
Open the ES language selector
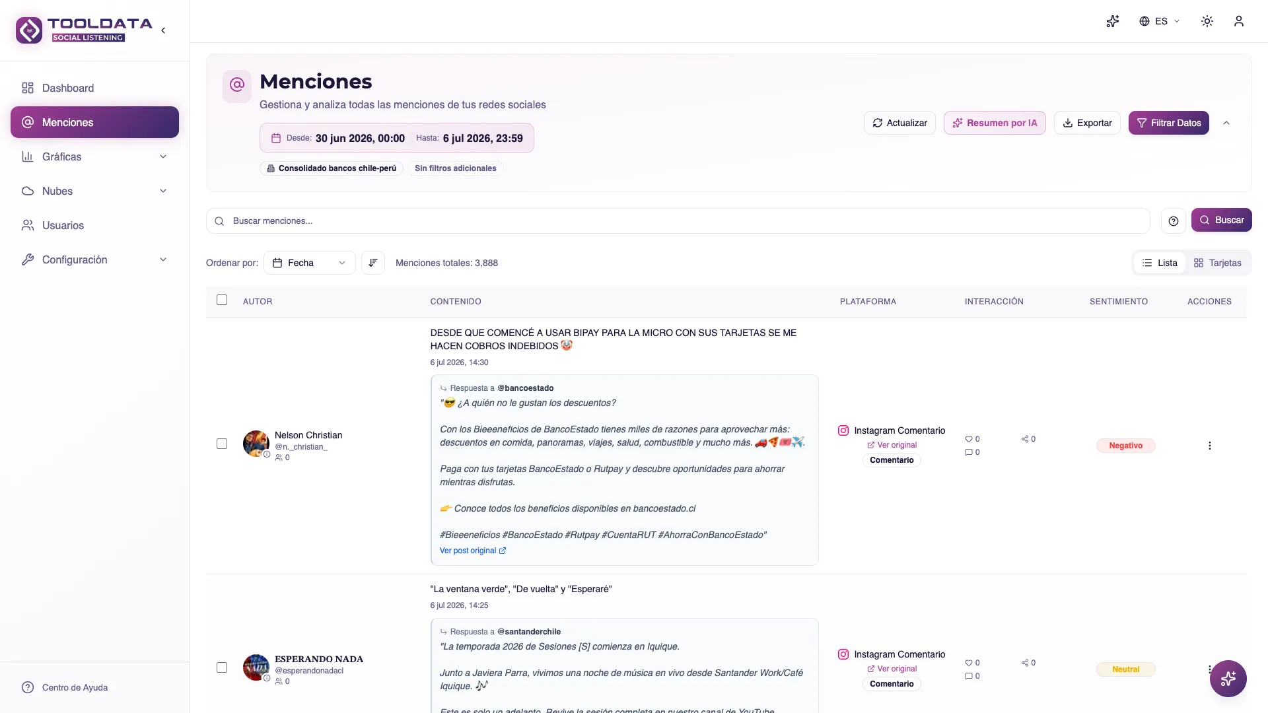tap(1160, 21)
